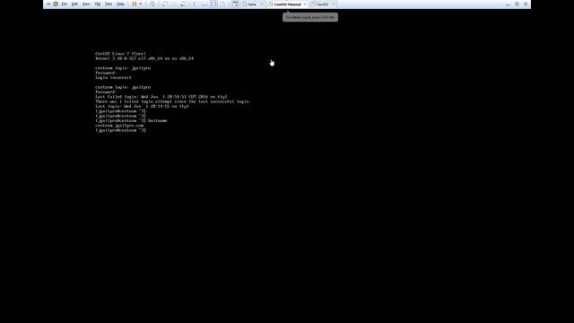
Task: Open the Help menu
Action: (120, 4)
